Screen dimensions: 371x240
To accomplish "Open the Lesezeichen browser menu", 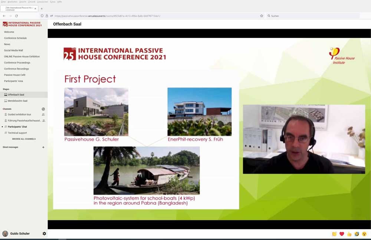I will tap(43, 2).
